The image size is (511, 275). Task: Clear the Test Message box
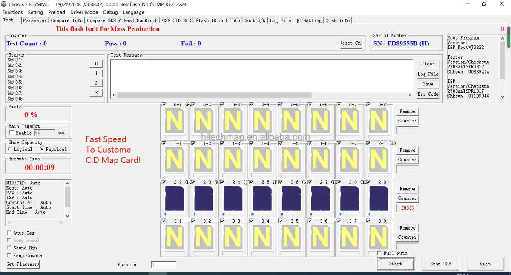428,64
